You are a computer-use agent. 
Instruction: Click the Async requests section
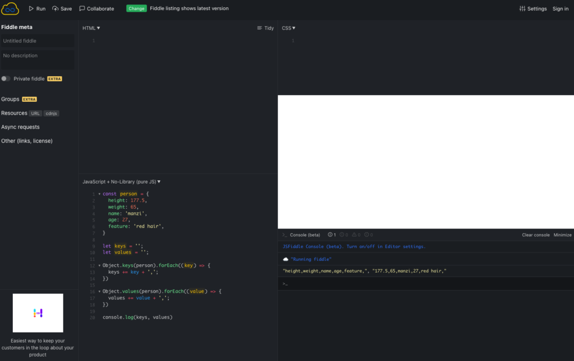[x=21, y=127]
